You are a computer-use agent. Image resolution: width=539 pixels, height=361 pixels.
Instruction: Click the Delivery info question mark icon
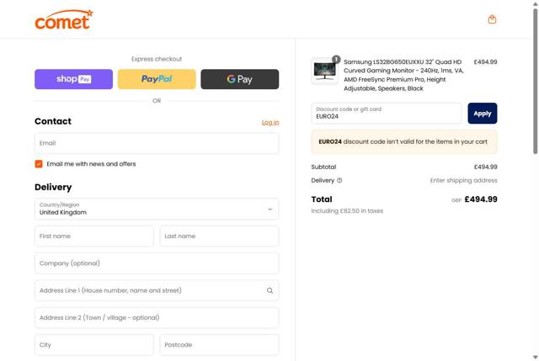pos(339,180)
